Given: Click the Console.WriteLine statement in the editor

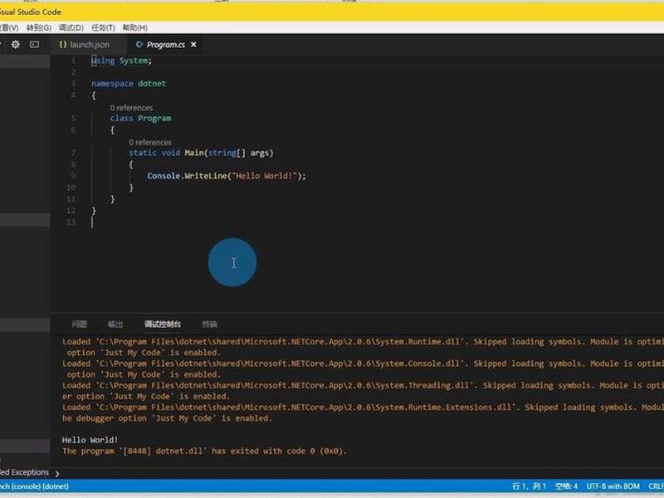Looking at the screenshot, I should (x=227, y=176).
